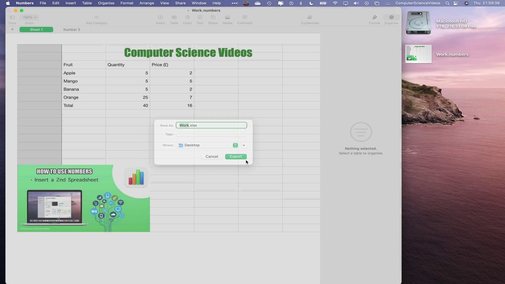Open the Apple menu
Image resolution: width=505 pixels, height=284 pixels.
click(x=8, y=3)
